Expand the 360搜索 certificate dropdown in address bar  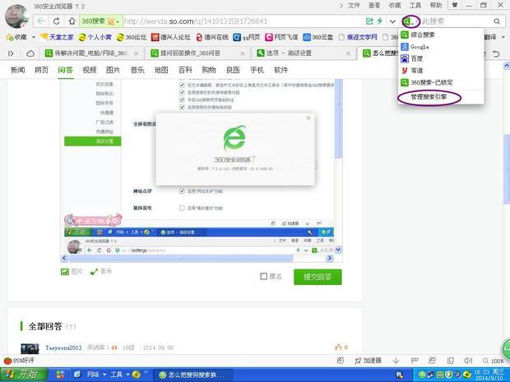[x=118, y=21]
